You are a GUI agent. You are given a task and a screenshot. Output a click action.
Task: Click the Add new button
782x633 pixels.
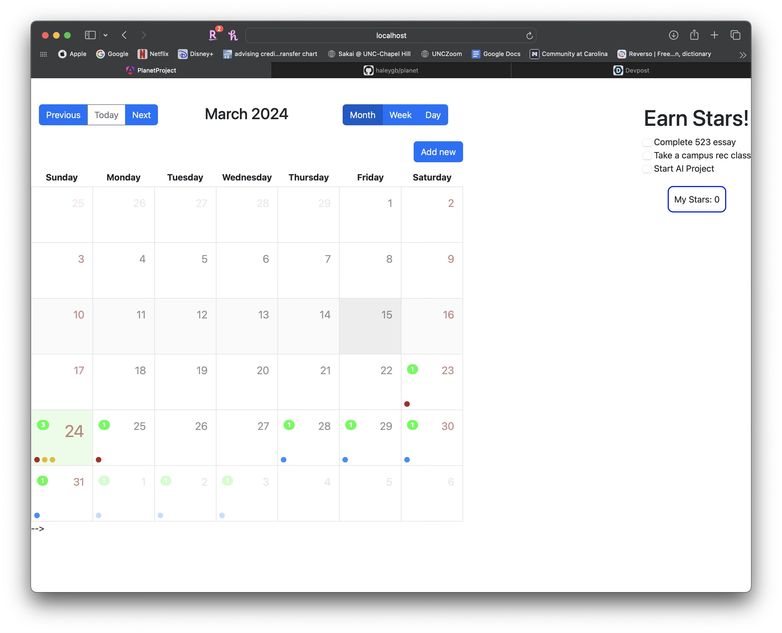click(x=438, y=152)
